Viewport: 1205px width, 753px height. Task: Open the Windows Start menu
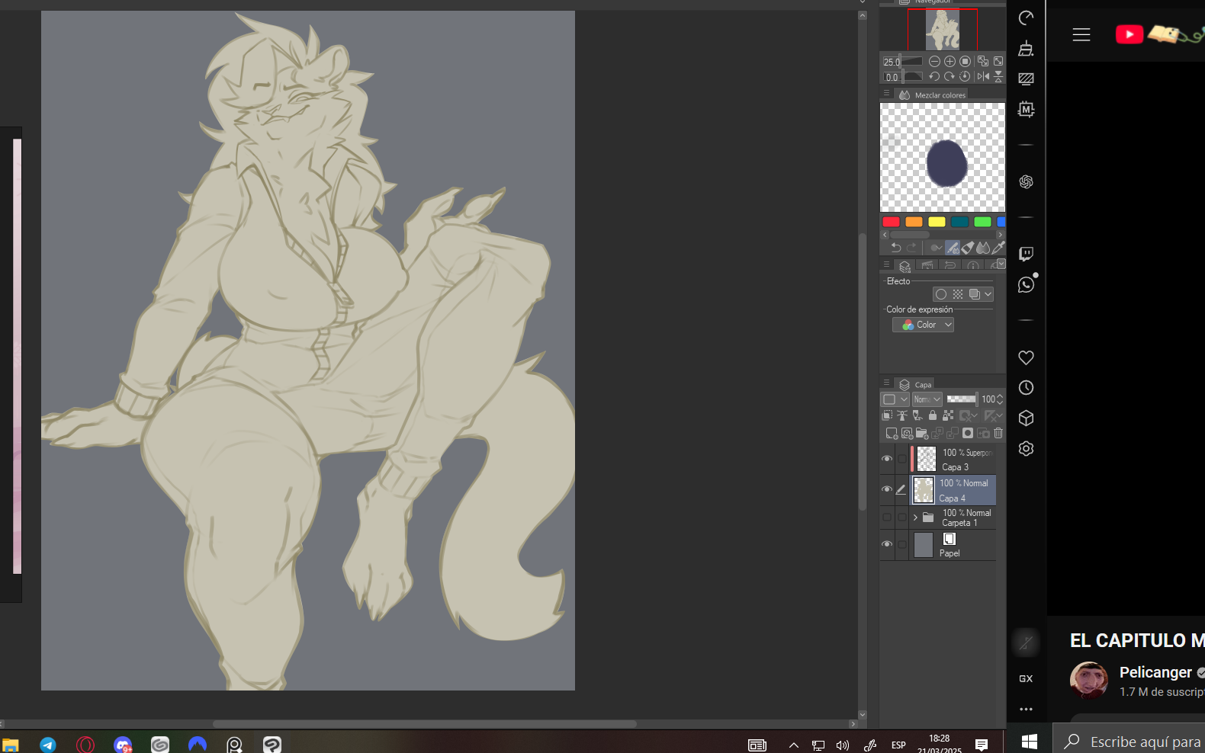coord(1029,742)
